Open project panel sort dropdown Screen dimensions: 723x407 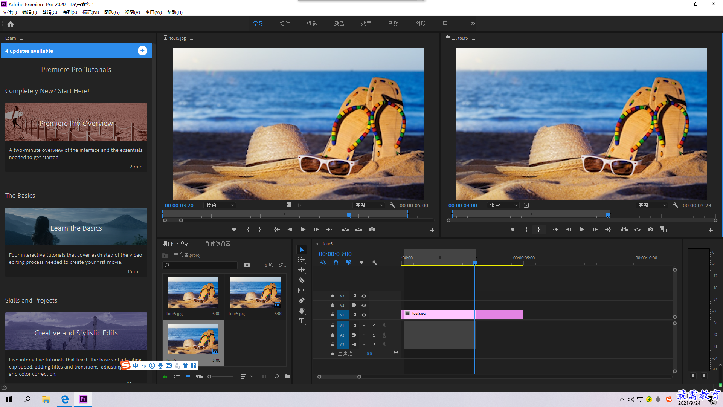pyautogui.click(x=247, y=376)
